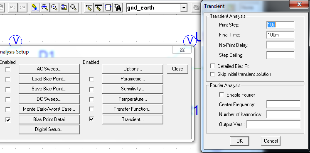Open the Digital Setup... button
This screenshot has height=153, width=310.
(x=49, y=129)
